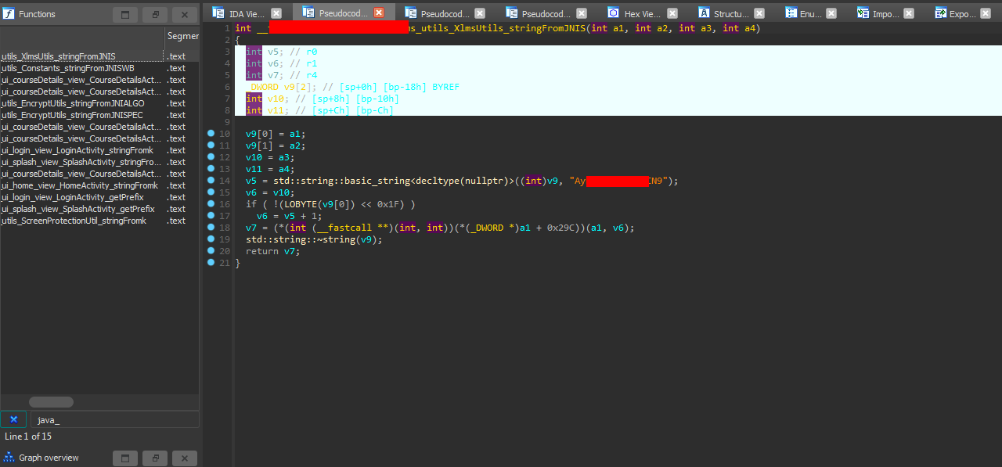The width and height of the screenshot is (1002, 467).
Task: Toggle breakpoint dot on line 10
Action: tap(211, 134)
